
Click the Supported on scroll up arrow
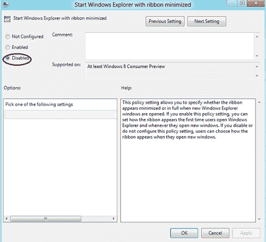(x=257, y=67)
